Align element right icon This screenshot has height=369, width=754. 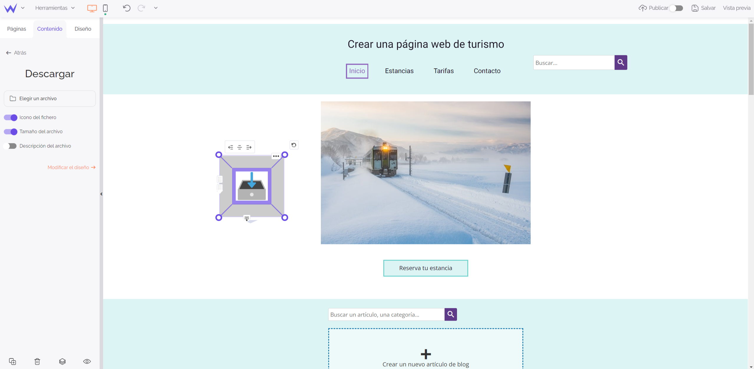tap(249, 147)
